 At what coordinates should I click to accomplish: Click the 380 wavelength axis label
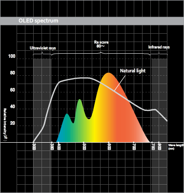(x=52, y=147)
